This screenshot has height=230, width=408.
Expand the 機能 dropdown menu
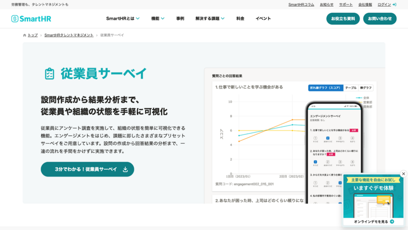click(158, 18)
